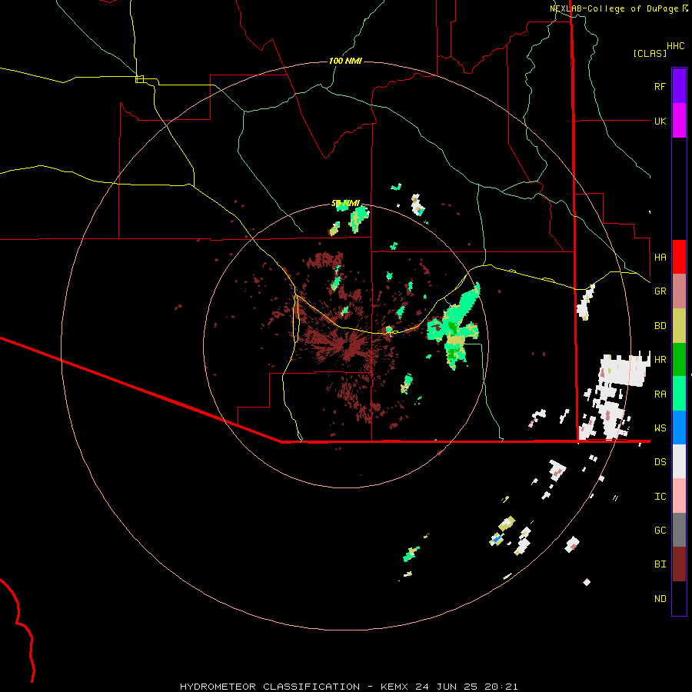Click the BI brown legend swatch
The image size is (692, 692).
click(679, 564)
